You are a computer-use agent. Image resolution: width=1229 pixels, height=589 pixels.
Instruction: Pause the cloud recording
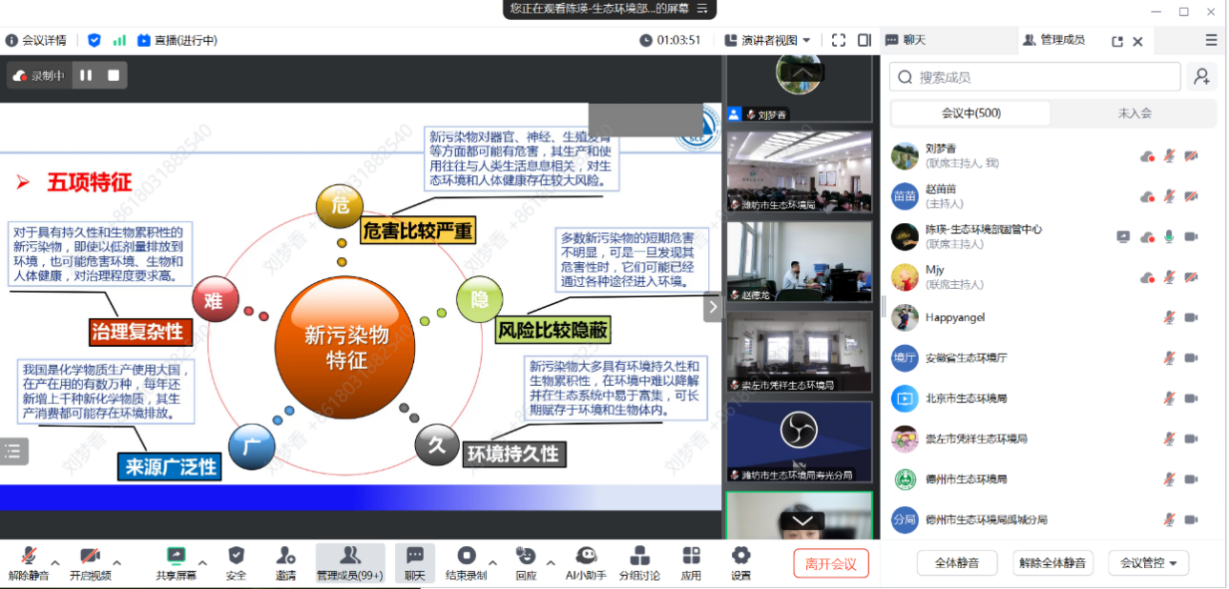(86, 75)
